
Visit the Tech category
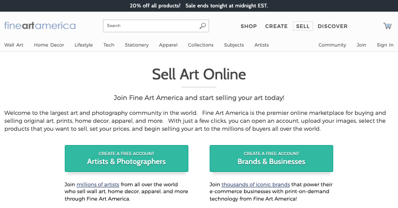tap(109, 45)
